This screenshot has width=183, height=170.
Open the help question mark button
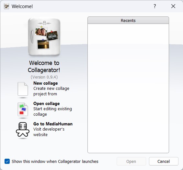(x=155, y=6)
